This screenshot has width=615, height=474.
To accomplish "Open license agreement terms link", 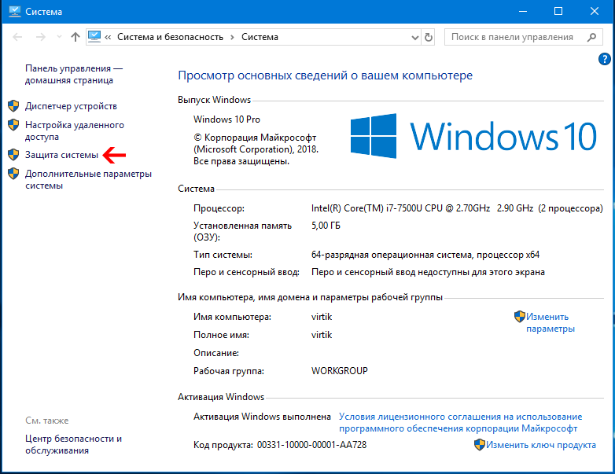I will pyautogui.click(x=461, y=423).
